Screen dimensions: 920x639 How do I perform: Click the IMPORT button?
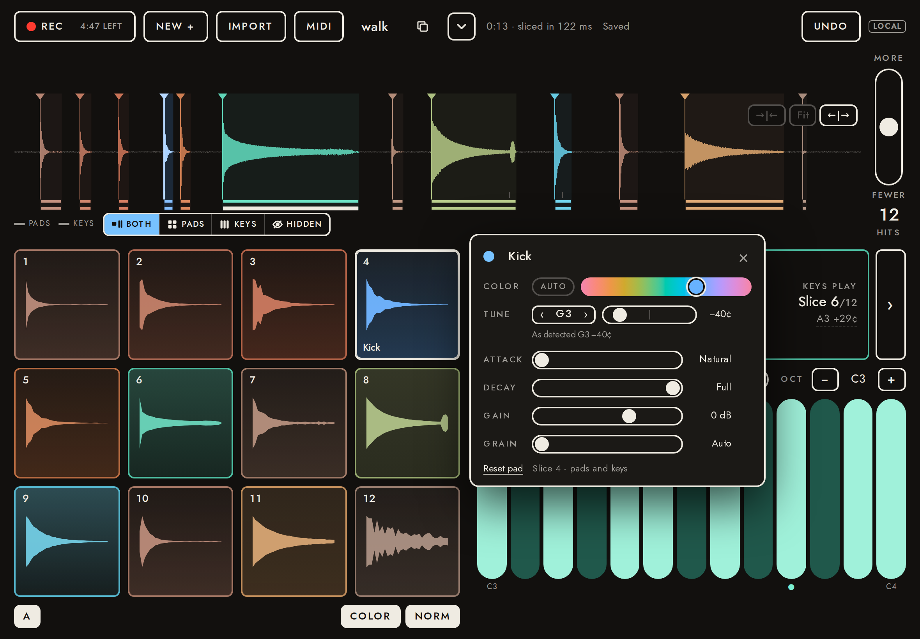pyautogui.click(x=251, y=26)
